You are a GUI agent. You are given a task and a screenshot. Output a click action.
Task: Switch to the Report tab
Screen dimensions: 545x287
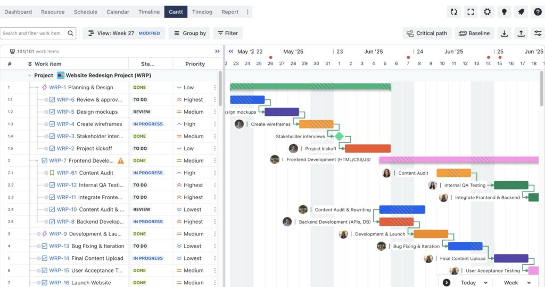click(x=230, y=12)
